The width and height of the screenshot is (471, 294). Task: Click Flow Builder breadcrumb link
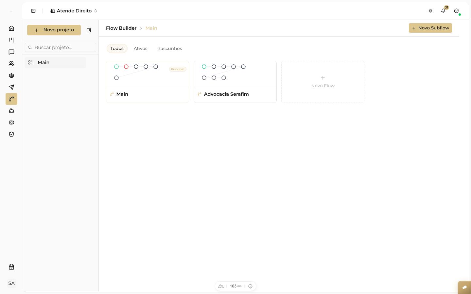(x=121, y=28)
